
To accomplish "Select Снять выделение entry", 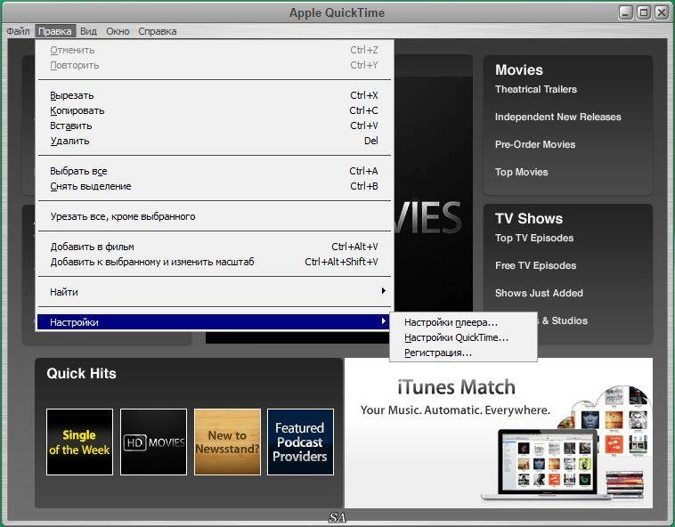I will tap(214, 186).
